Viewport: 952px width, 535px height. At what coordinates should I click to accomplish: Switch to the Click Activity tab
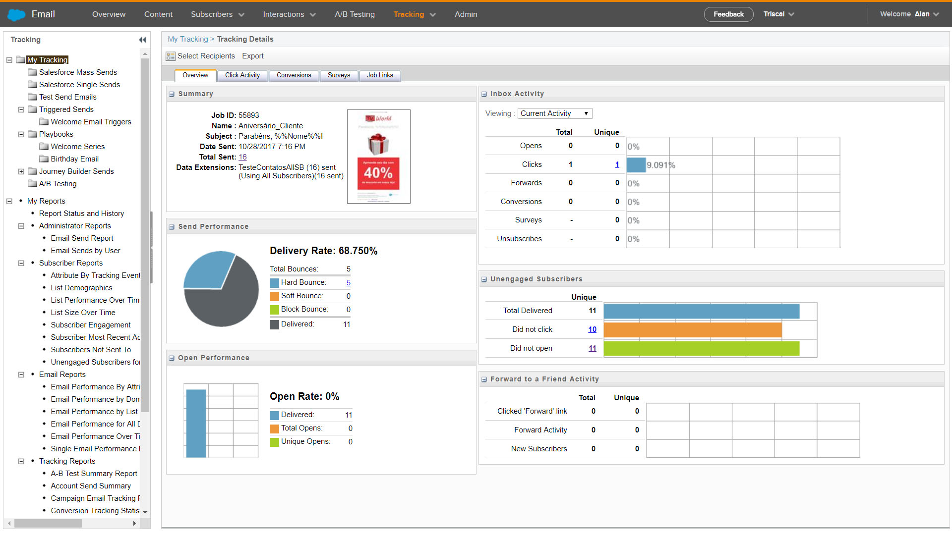pyautogui.click(x=242, y=75)
